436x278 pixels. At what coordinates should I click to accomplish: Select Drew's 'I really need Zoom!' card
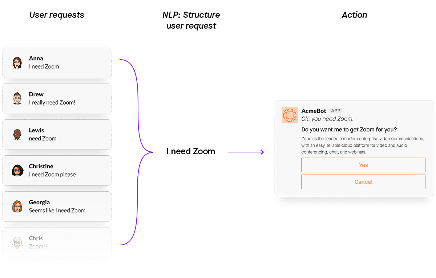(57, 98)
